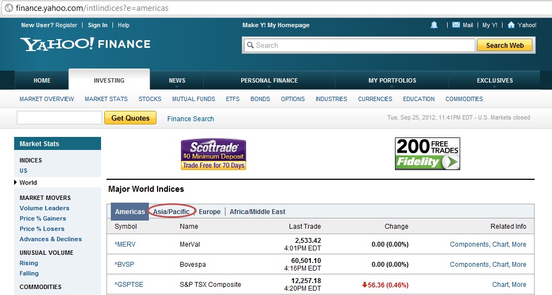Click the red down arrow beside 56.36
552x295 pixels.
point(365,285)
